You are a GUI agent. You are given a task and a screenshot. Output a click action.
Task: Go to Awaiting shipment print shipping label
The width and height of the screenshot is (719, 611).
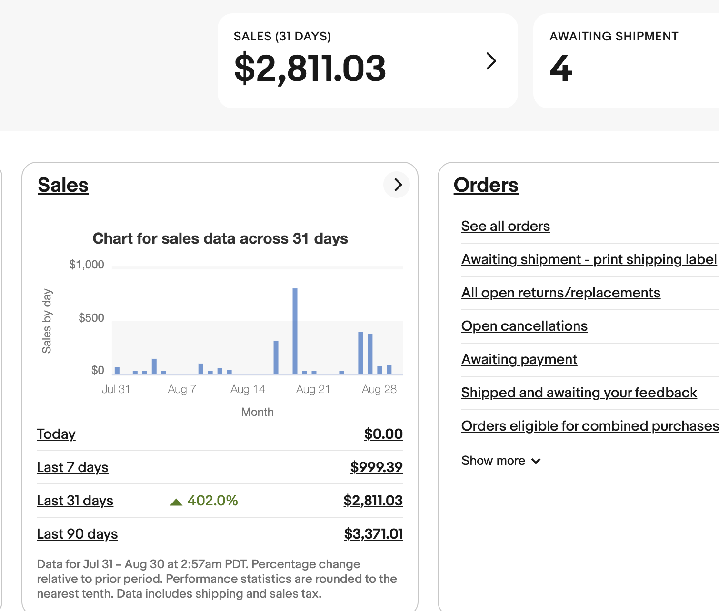pos(589,259)
